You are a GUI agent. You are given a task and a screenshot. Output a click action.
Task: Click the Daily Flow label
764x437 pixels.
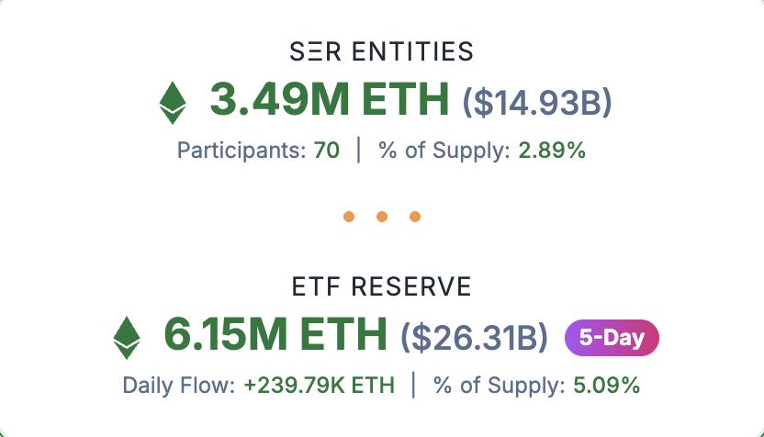[x=179, y=386]
